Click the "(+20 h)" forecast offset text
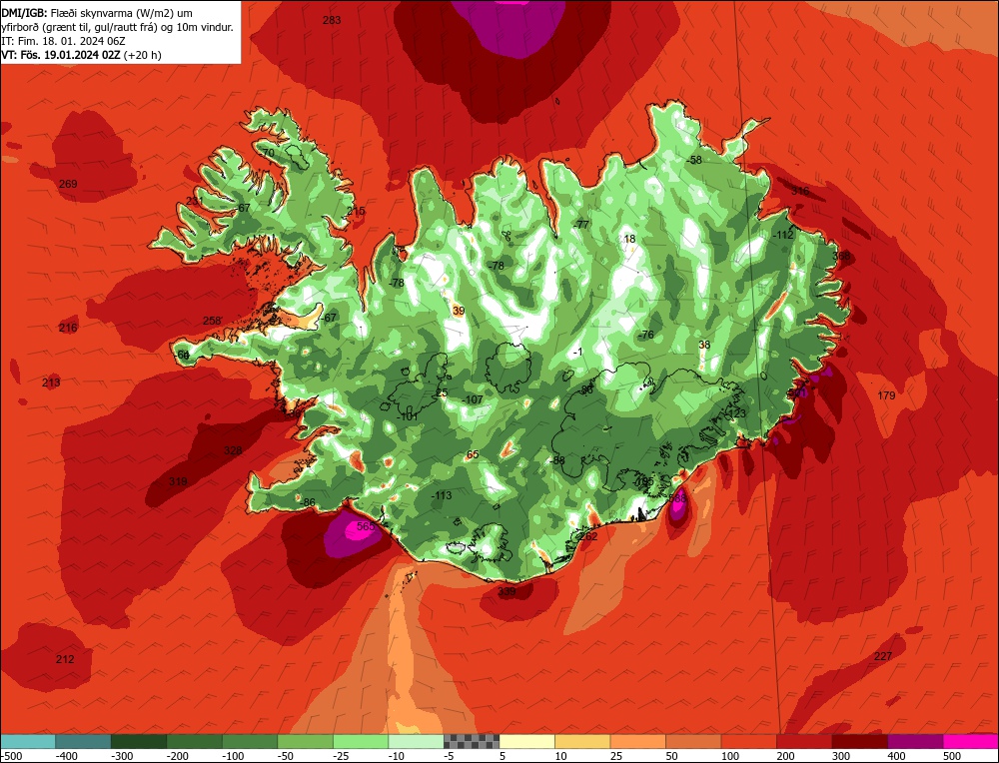This screenshot has width=999, height=763. [142, 55]
